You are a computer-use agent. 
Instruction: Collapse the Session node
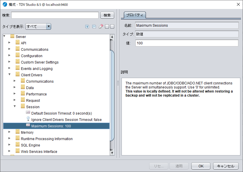pos(15,106)
